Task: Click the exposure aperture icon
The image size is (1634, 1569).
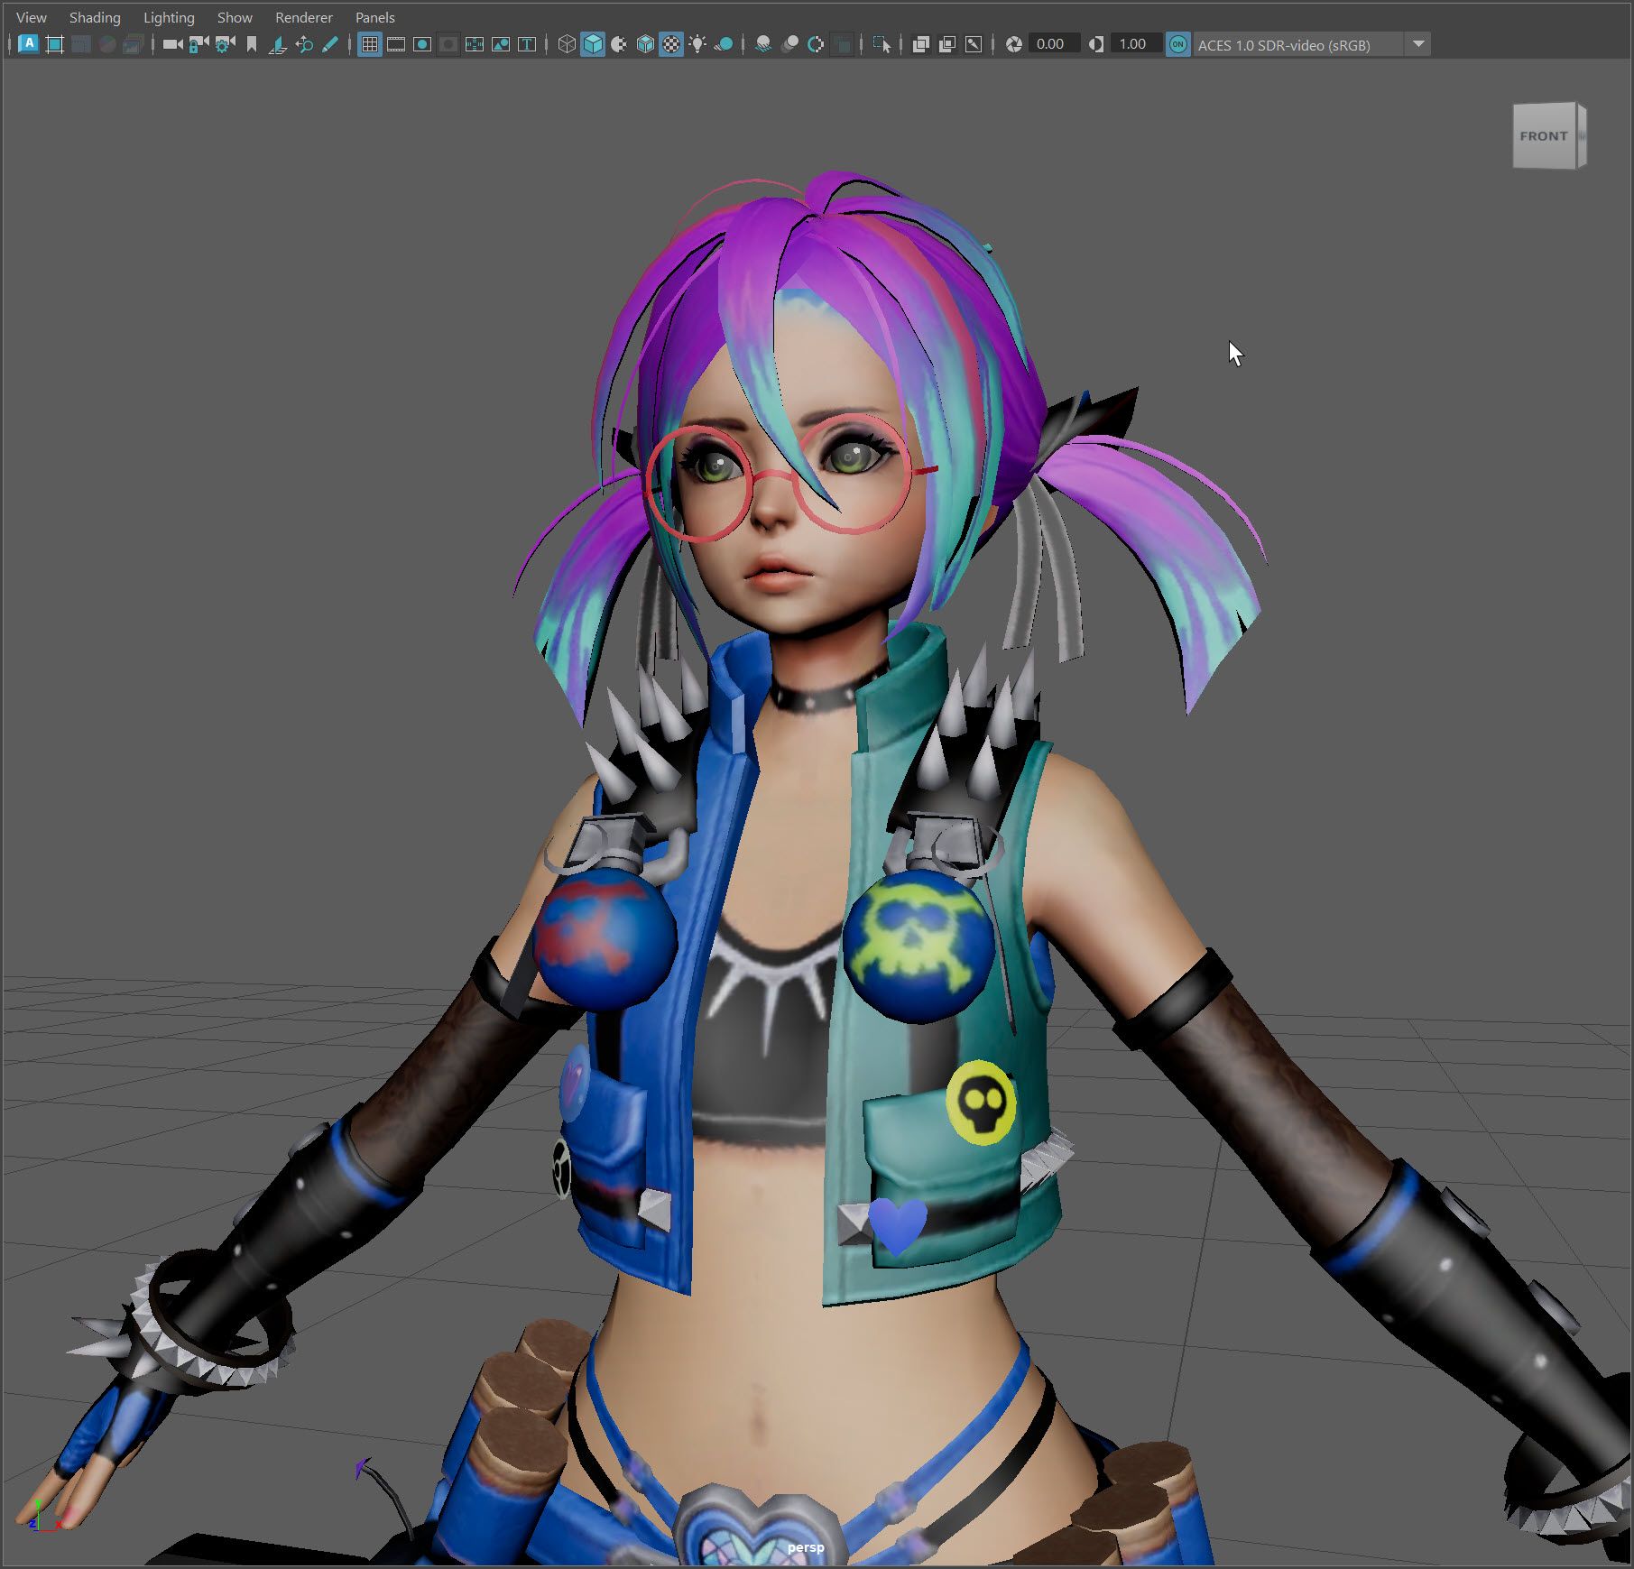Action: [1014, 44]
